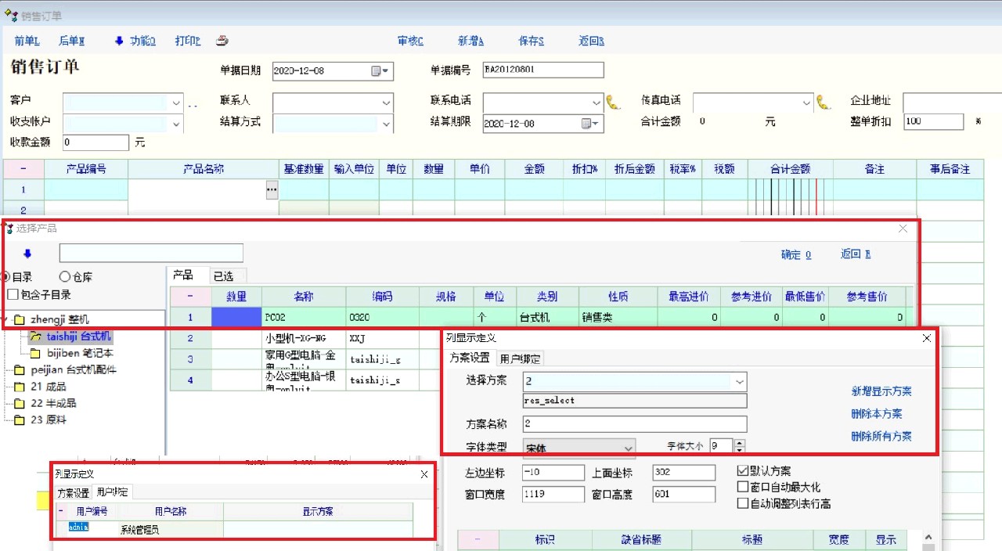Select the taishiji 台式机 folder

point(77,337)
